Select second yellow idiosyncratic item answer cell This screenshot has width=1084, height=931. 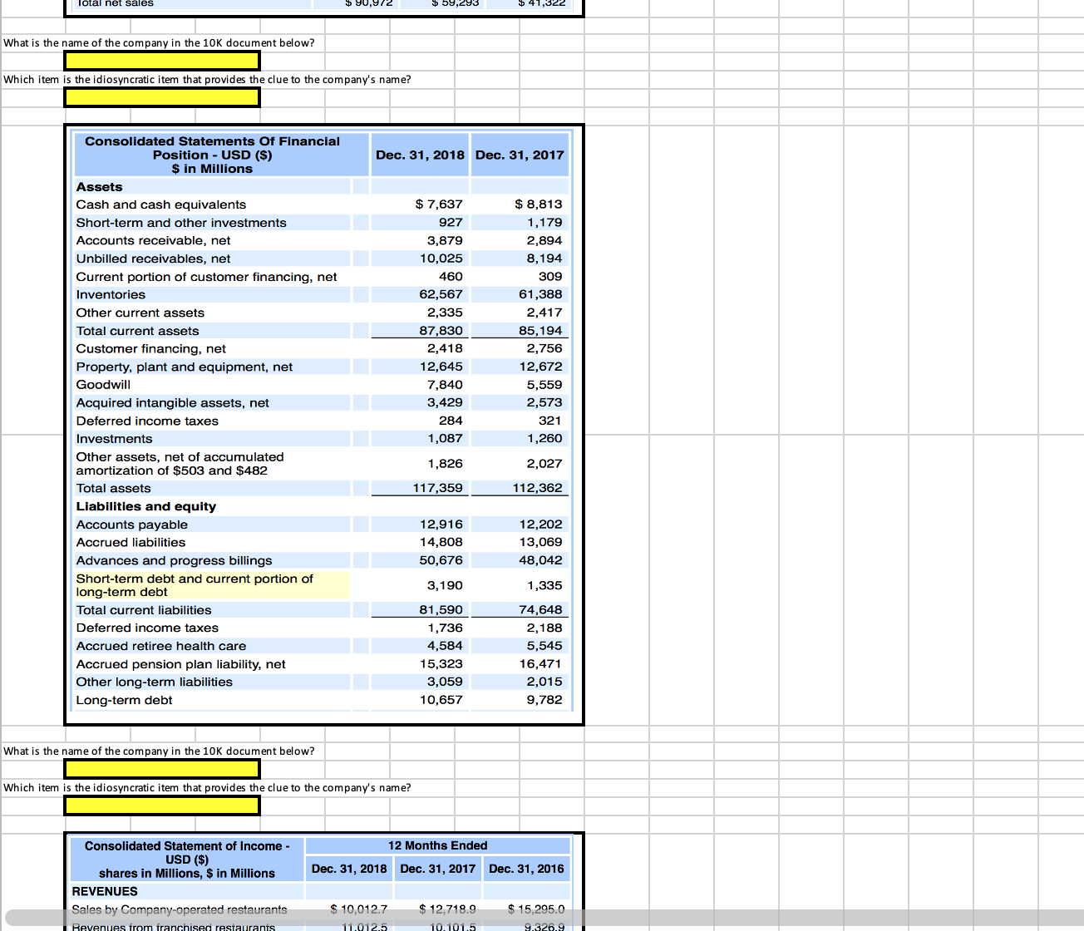point(162,805)
